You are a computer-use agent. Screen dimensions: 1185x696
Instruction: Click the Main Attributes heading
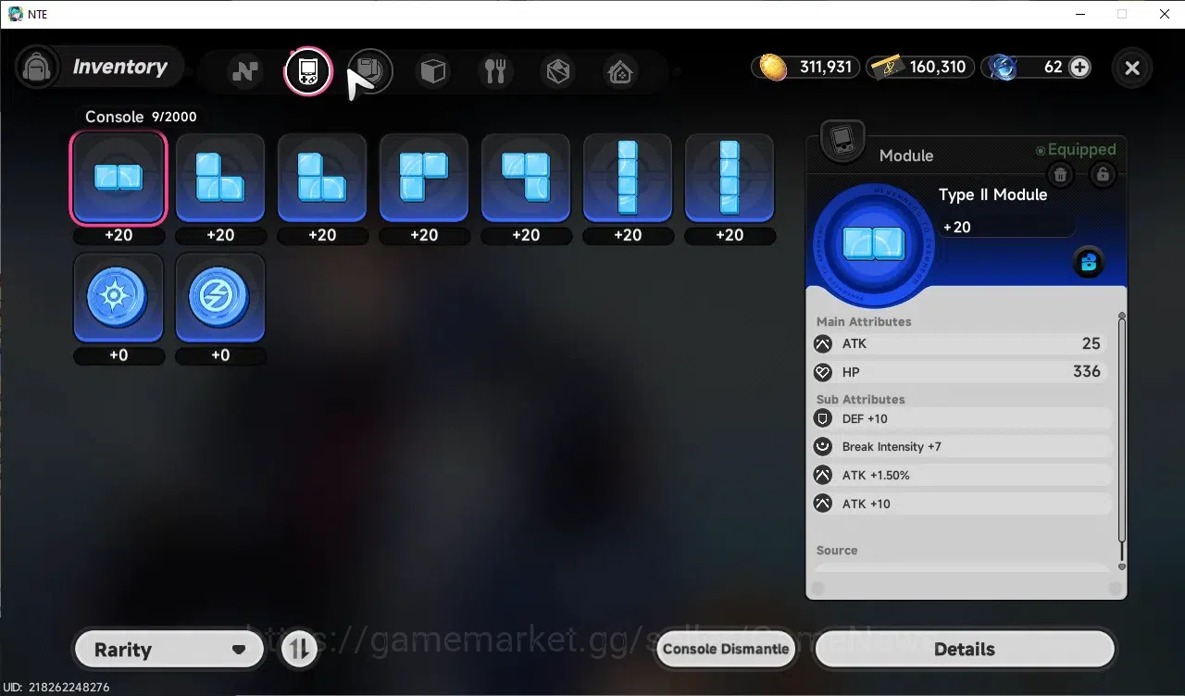(864, 321)
